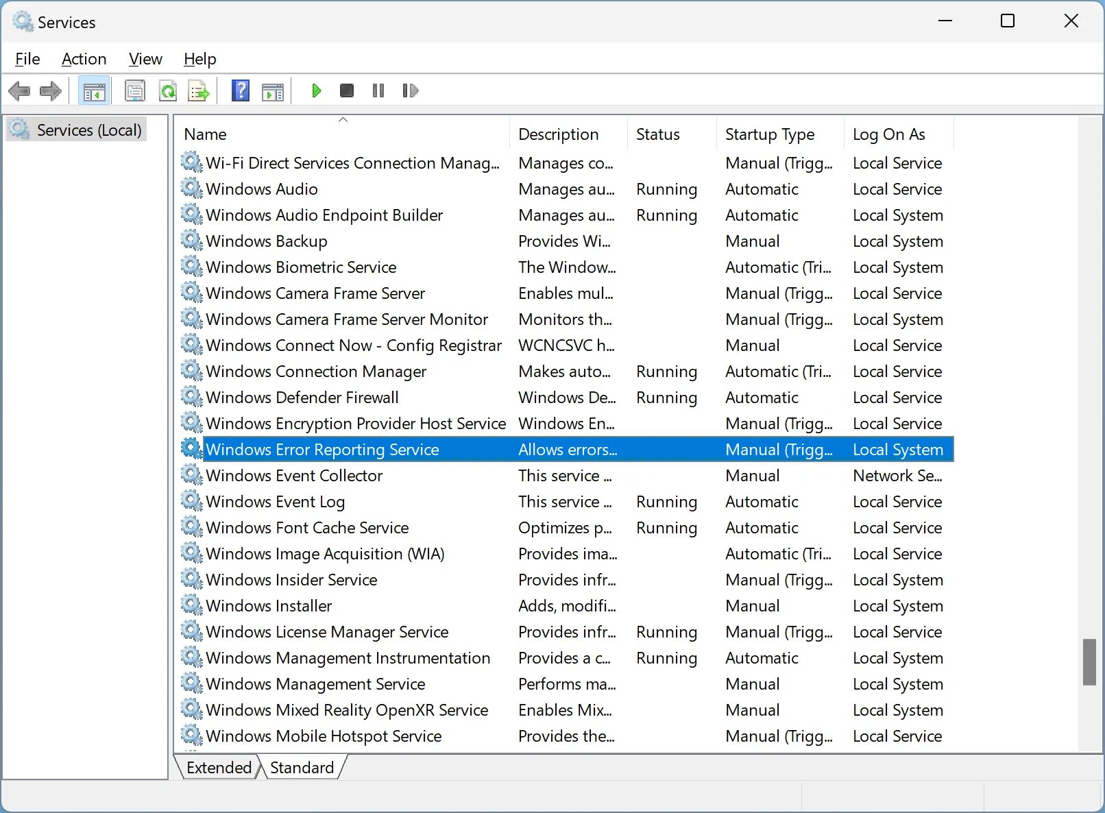Screen dimensions: 1105x813
Task: Click the gear icon next to Windows Backup
Action: tap(192, 241)
